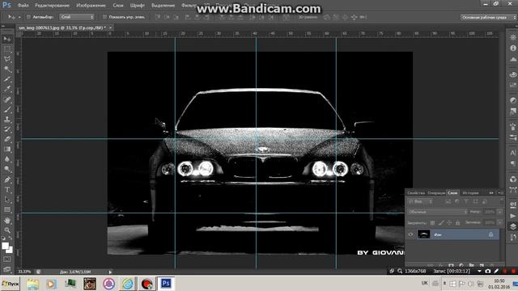Image resolution: width=518 pixels, height=291 pixels.
Task: Create a new group in Layers panel
Action: [471, 265]
